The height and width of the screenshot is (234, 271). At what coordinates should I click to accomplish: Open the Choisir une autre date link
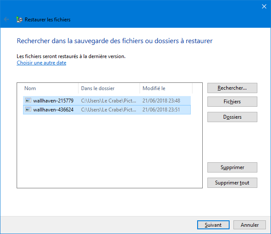41,63
